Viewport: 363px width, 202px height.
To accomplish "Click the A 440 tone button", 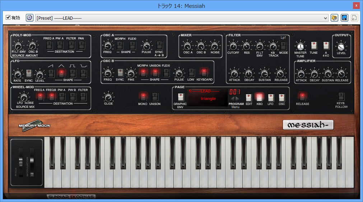I will pyautogui.click(x=326, y=46).
